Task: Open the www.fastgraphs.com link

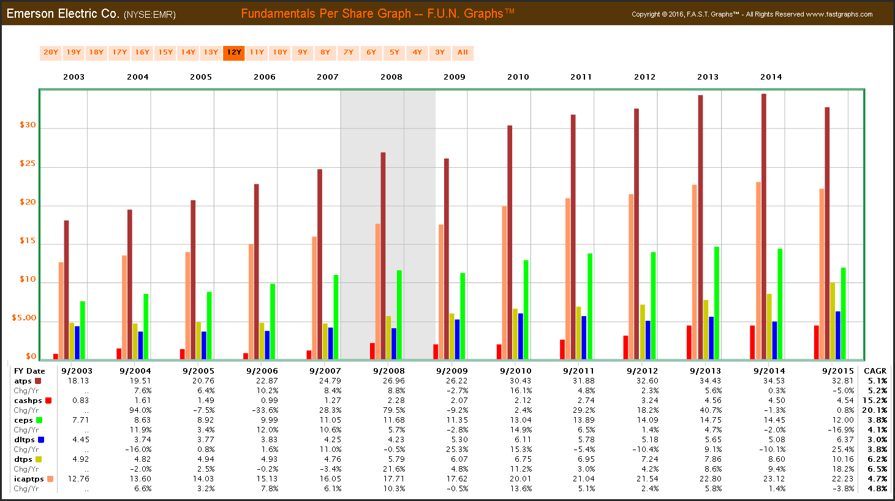Action: coord(839,14)
